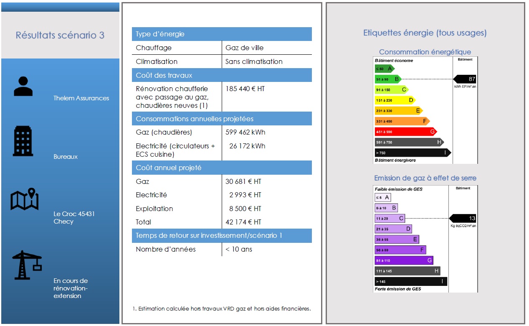Click 'Bâtiment énergivore' caption
This screenshot has width=529, height=326.
tap(395, 160)
